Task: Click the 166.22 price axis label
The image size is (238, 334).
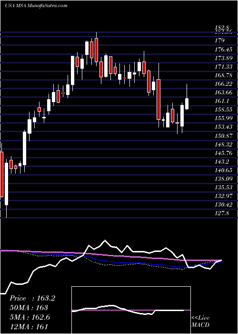Action: [x=224, y=84]
